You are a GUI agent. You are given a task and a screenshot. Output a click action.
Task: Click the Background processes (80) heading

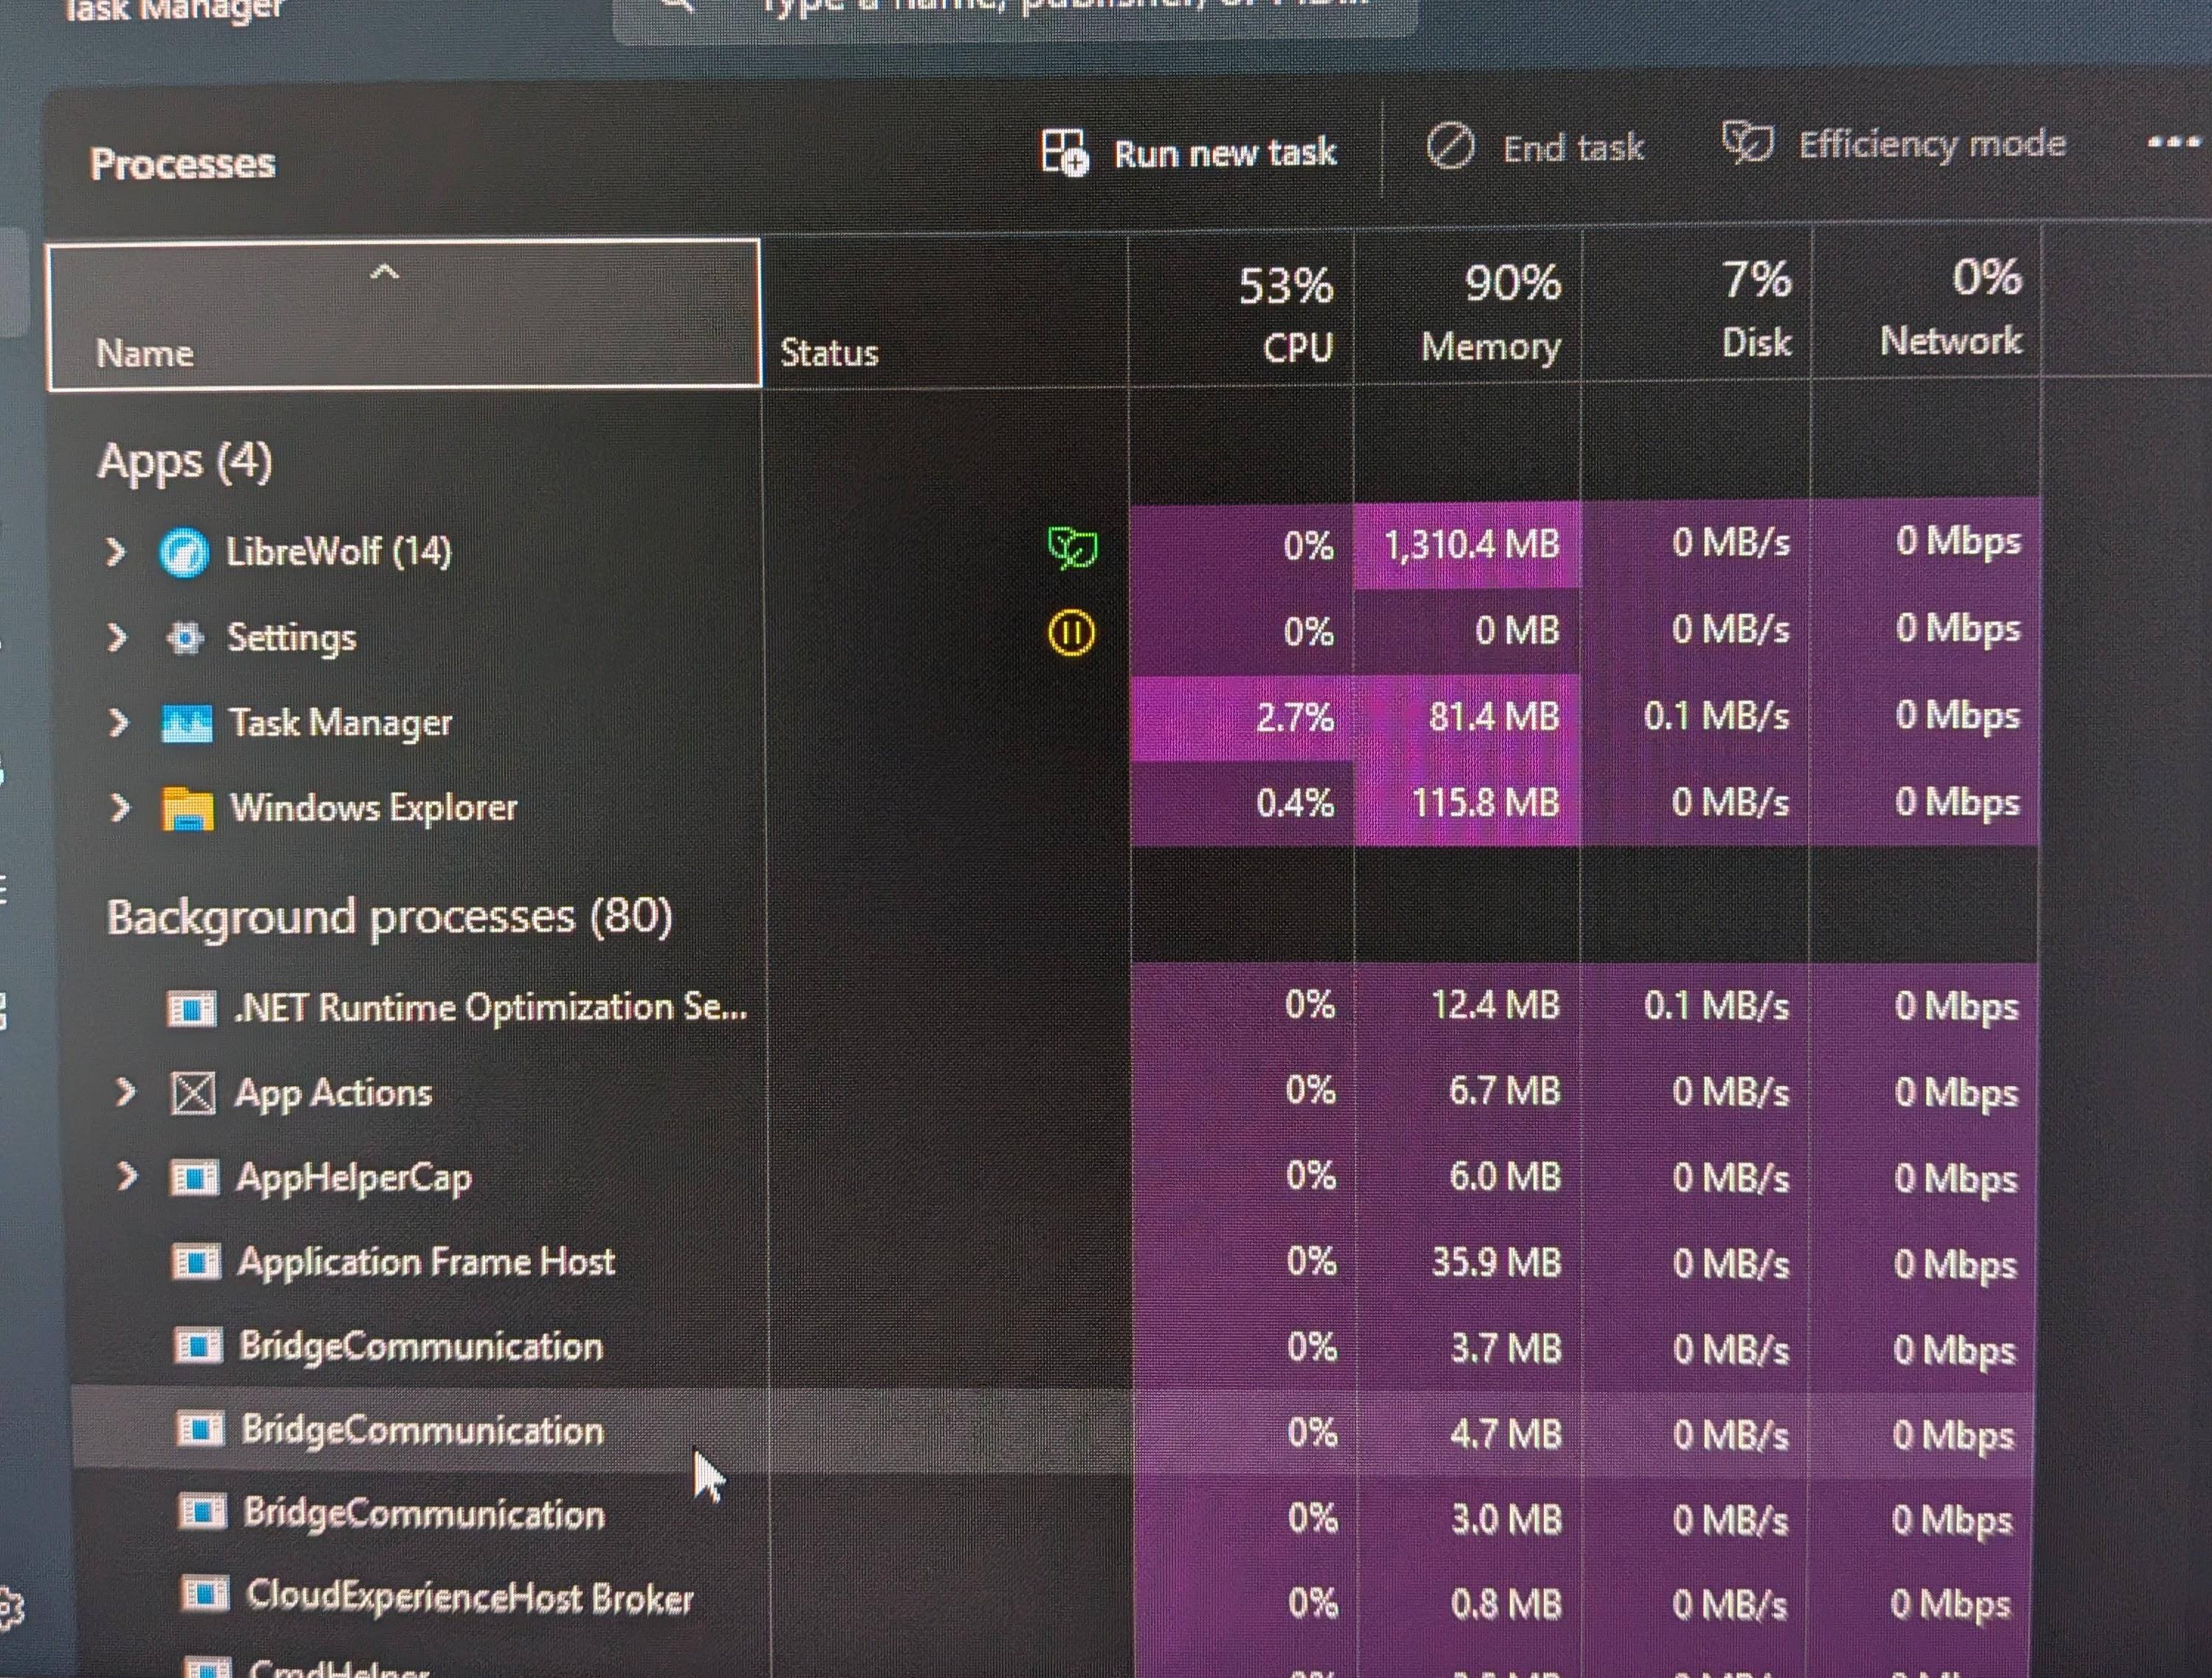coord(390,917)
